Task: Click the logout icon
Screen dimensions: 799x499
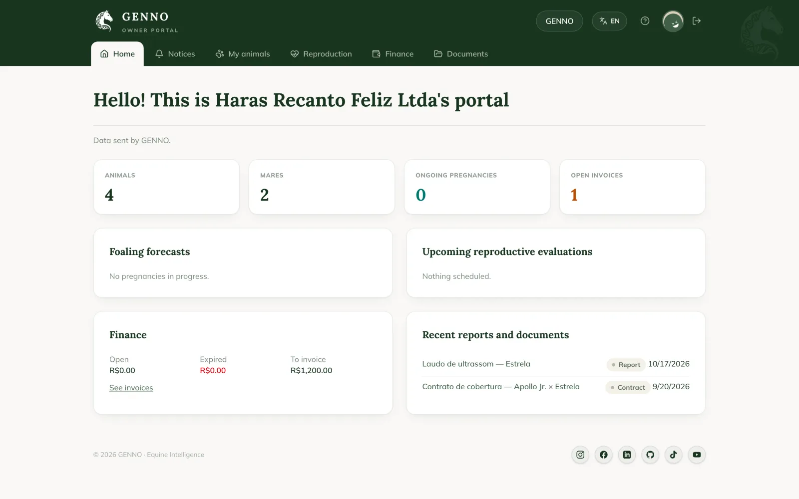Action: [x=697, y=21]
